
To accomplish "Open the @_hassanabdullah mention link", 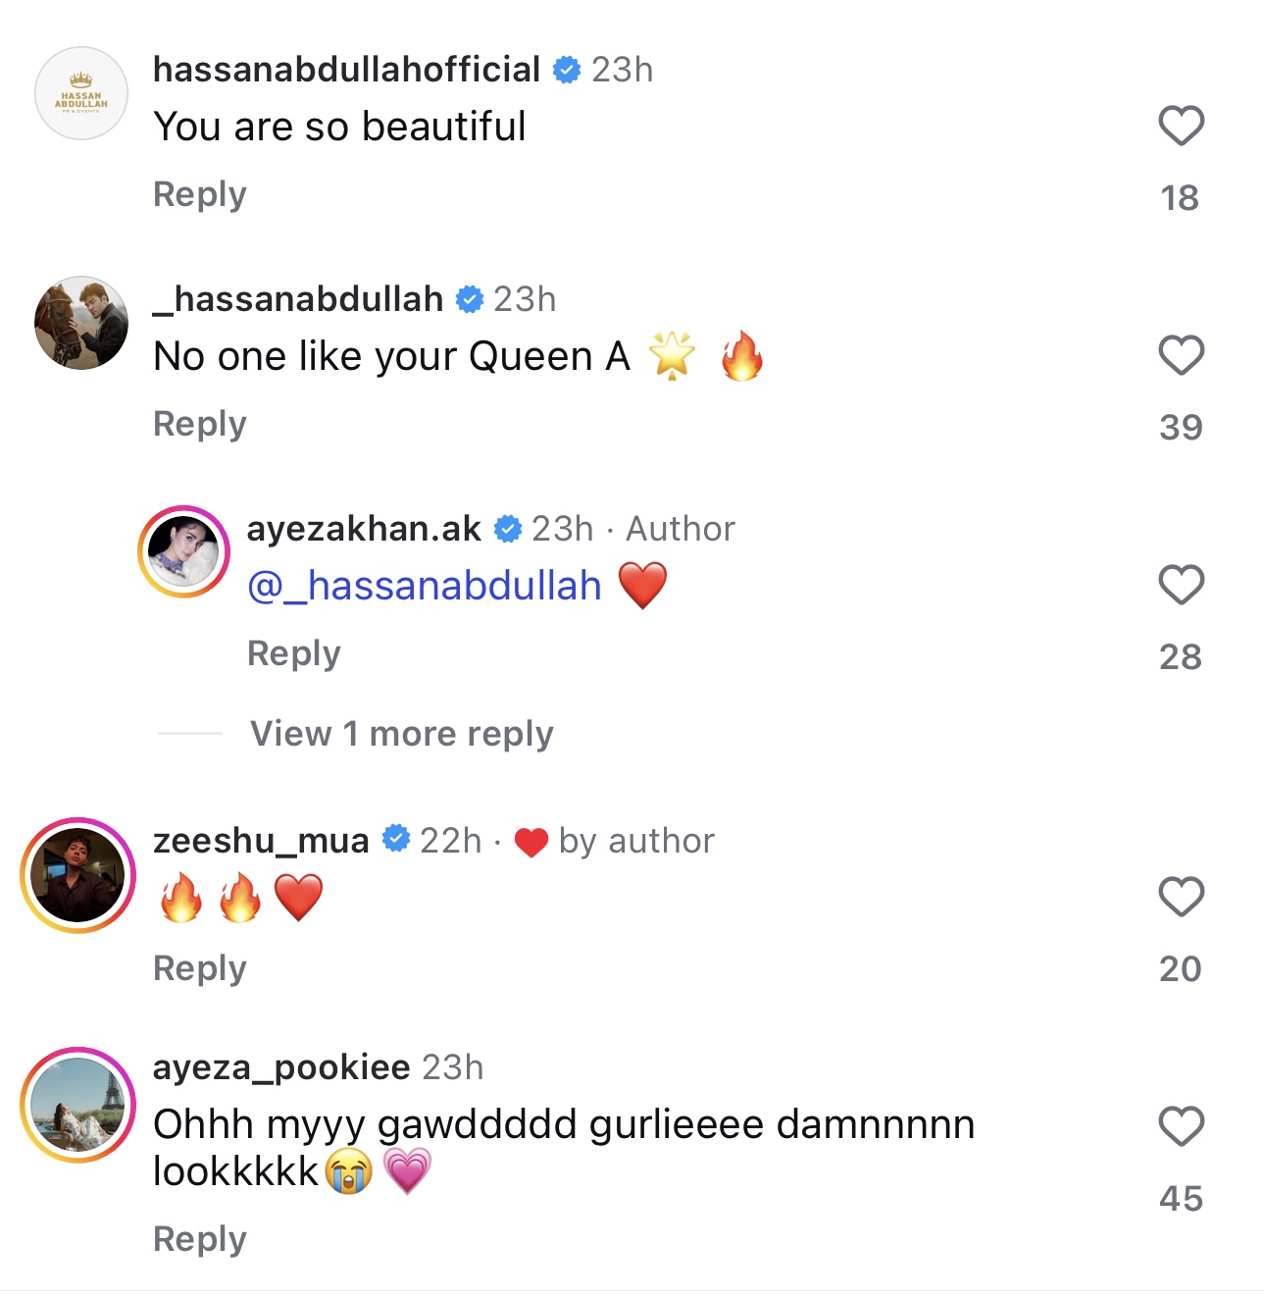I will click(x=425, y=586).
